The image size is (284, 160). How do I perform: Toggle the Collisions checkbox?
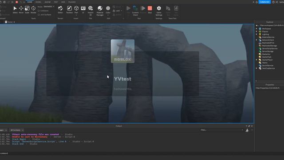click(39, 11)
